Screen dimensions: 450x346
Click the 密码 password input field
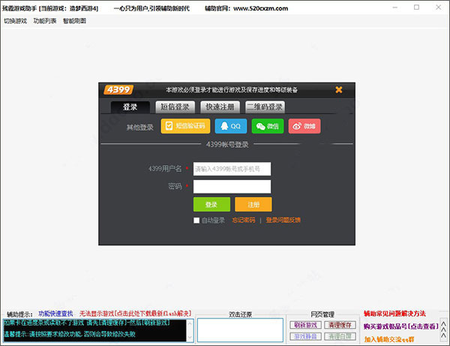[x=232, y=186]
